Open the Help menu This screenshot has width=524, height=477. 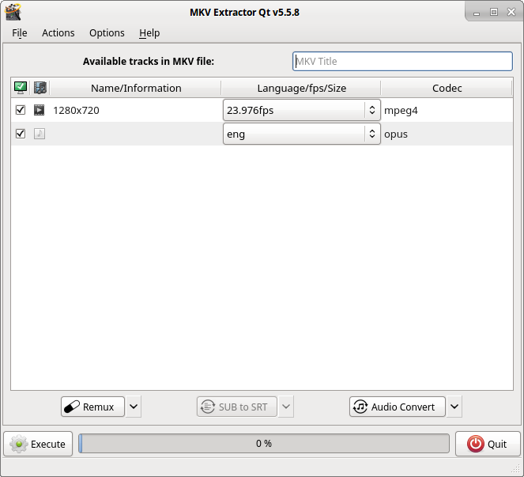click(149, 32)
